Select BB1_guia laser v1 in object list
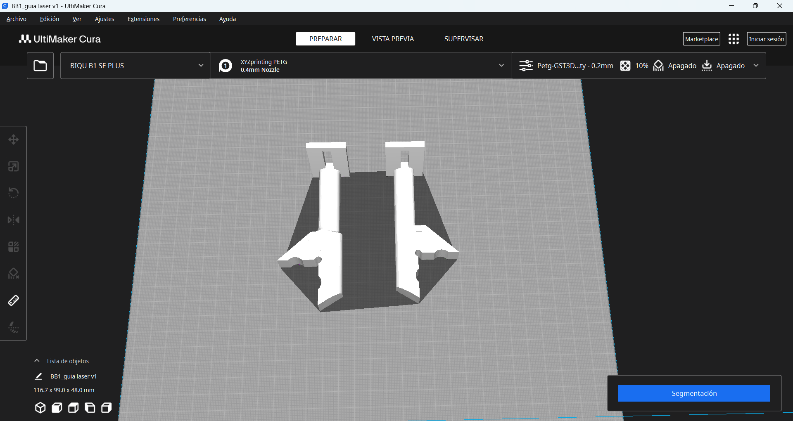793x421 pixels. point(74,376)
